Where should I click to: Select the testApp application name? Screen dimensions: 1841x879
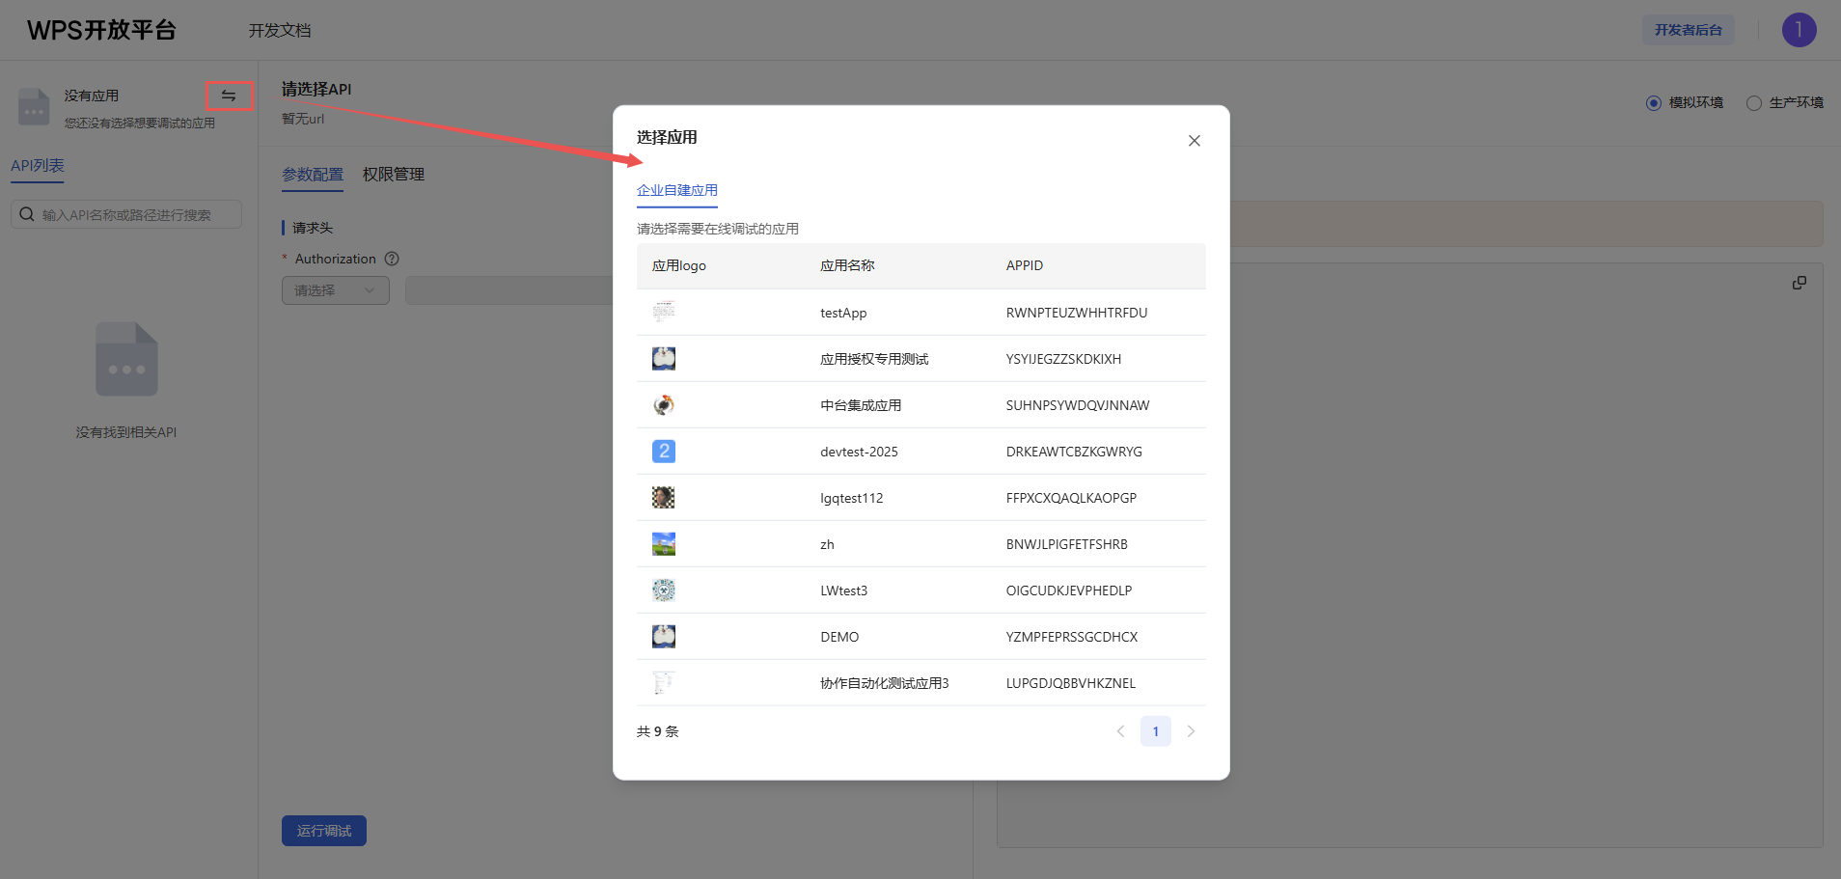click(843, 313)
